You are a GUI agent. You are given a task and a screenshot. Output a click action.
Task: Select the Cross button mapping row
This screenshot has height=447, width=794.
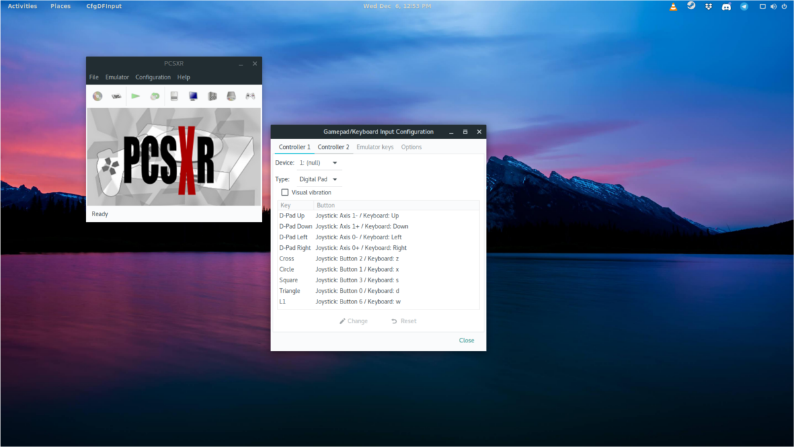(x=377, y=259)
